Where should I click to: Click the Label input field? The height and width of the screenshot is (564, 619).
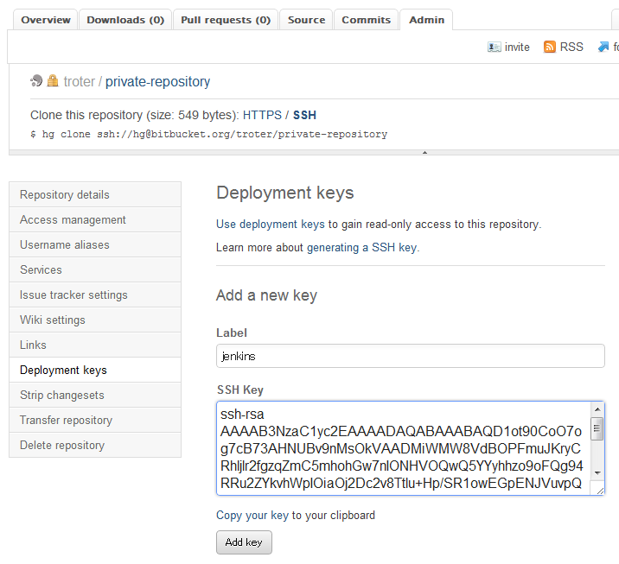coord(410,356)
